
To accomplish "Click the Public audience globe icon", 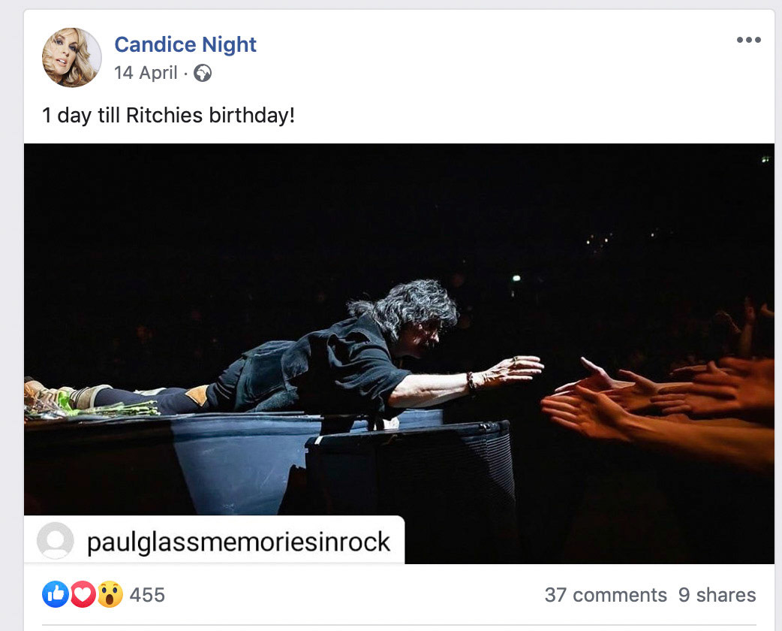I will 203,73.
